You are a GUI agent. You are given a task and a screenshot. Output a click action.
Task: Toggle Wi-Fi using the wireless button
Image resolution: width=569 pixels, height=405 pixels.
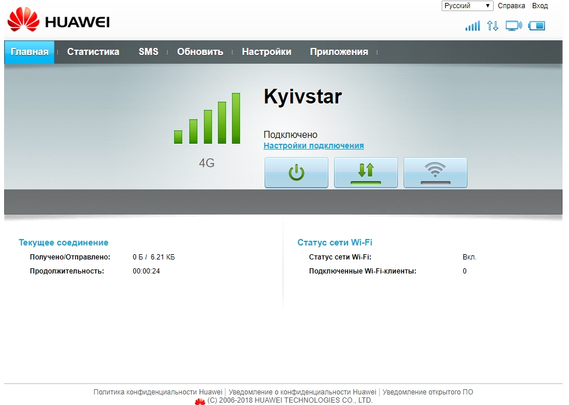tap(435, 172)
